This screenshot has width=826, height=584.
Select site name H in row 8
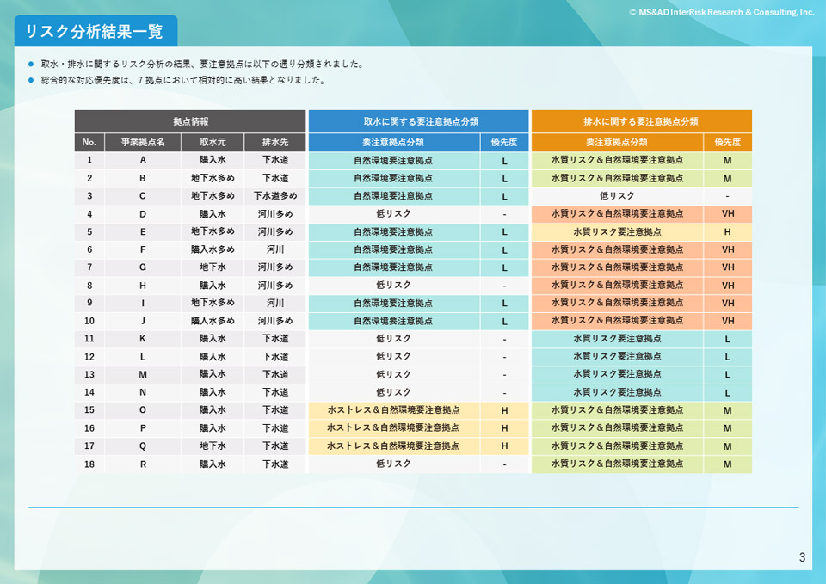coord(143,286)
